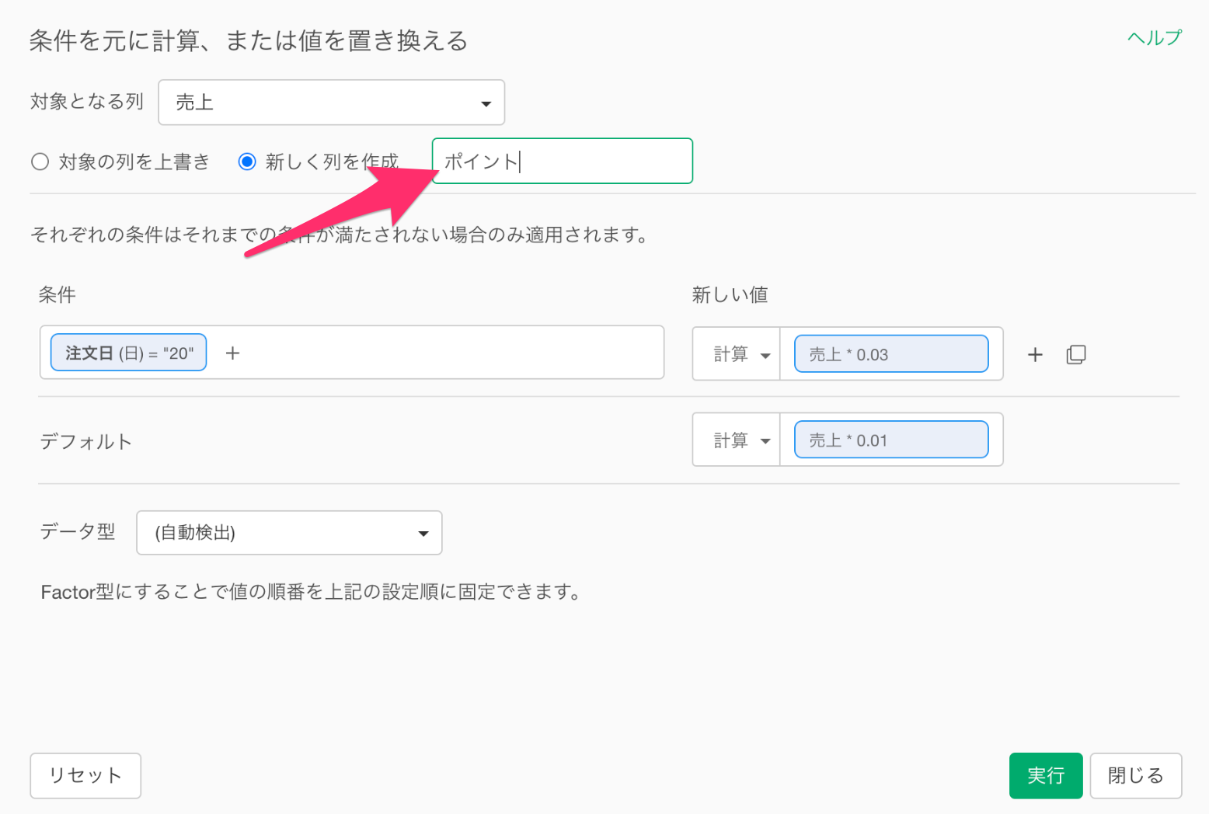1209x814 pixels.
Task: Click the 閉じる button
Action: point(1135,775)
